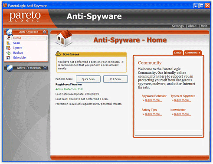The image size is (213, 164).
Task: Start a Quick Scan
Action: [88, 79]
